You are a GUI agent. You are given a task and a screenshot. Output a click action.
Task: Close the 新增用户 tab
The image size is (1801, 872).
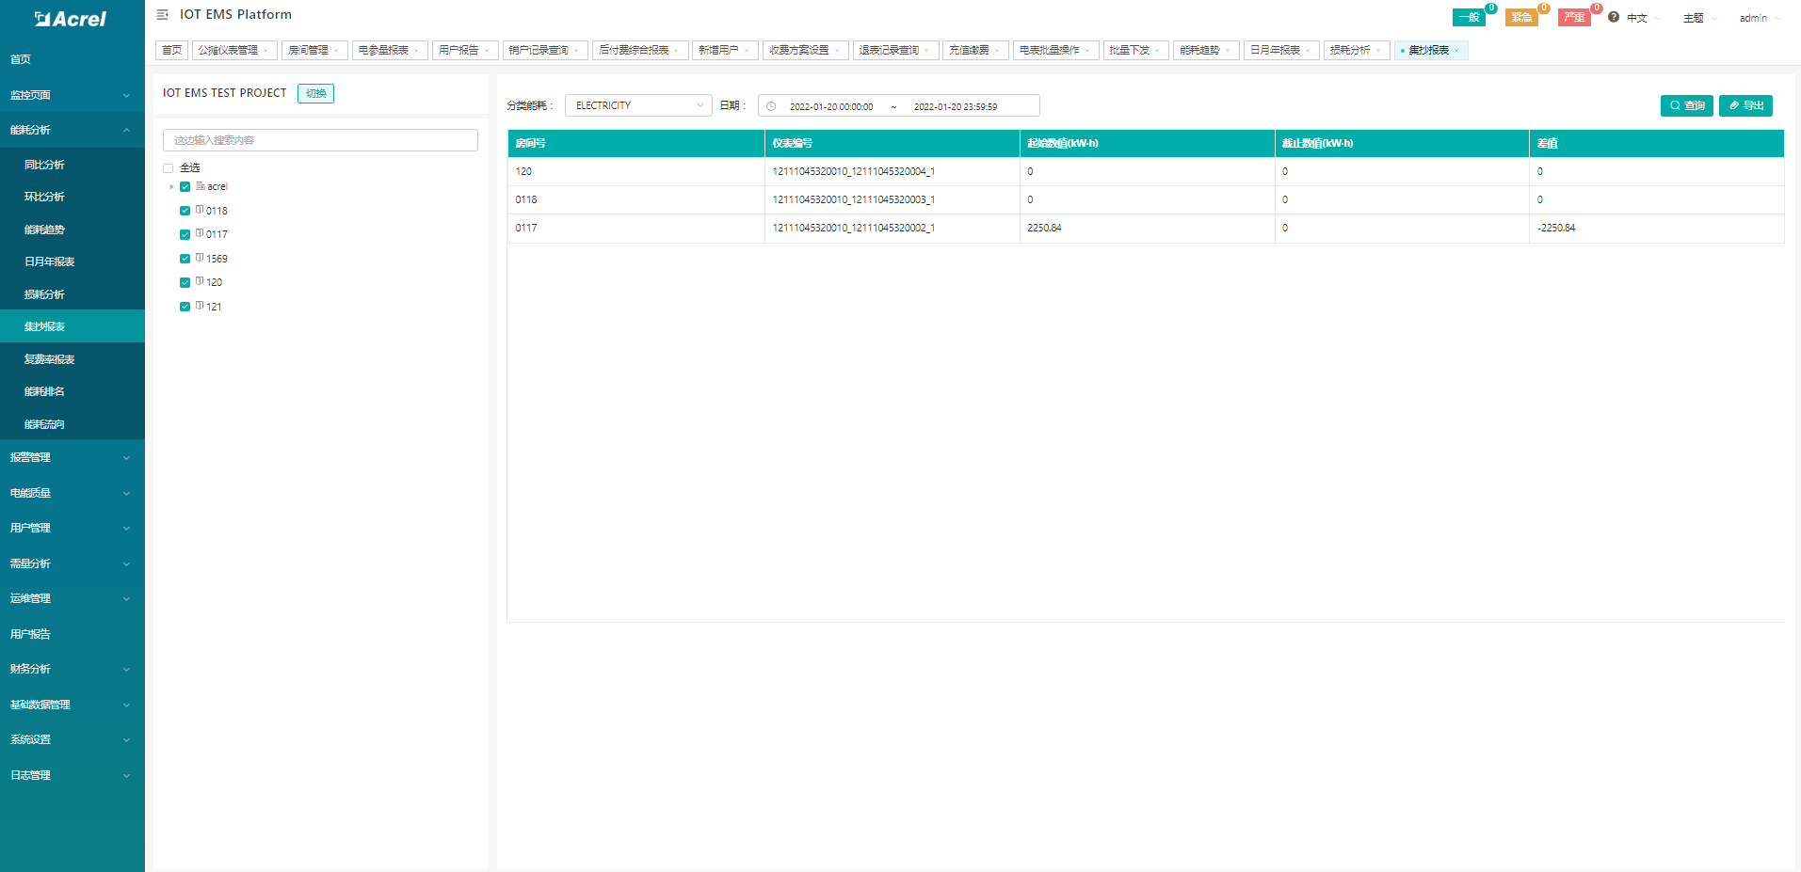[x=747, y=51]
